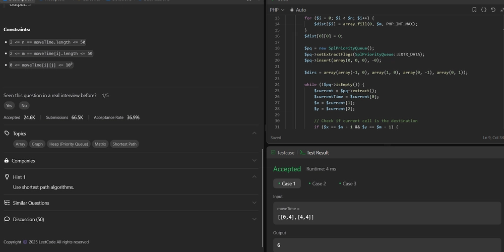Open the Graph topic tag
Screen dimensions: 504x252
[x=37, y=144]
